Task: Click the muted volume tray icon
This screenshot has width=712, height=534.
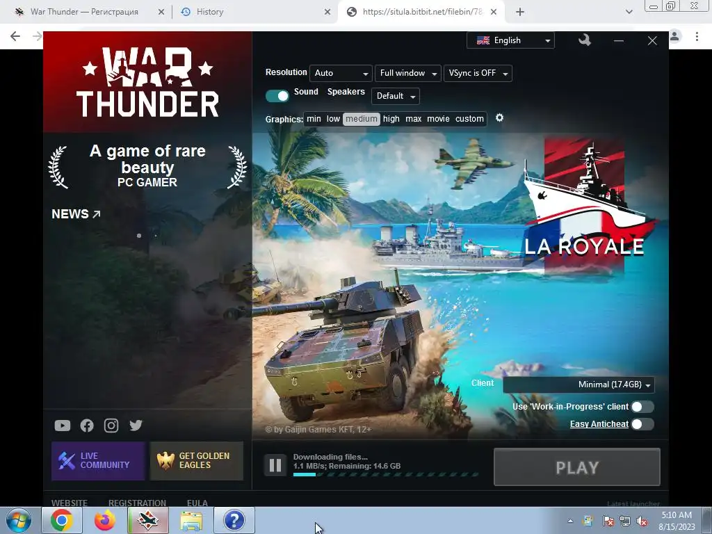Action: pos(642,521)
